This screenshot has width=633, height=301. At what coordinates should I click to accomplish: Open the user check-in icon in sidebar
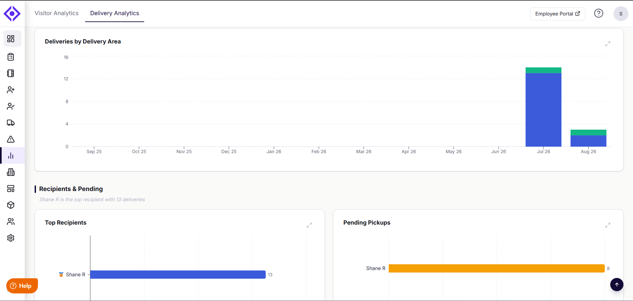click(x=11, y=106)
